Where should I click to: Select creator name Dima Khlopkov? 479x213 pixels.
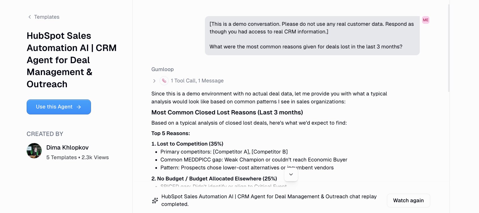(x=67, y=148)
